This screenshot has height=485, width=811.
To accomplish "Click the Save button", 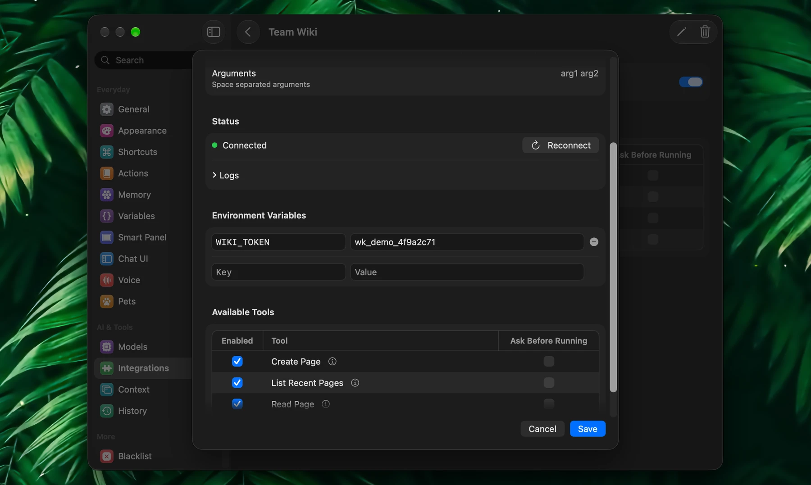I will 588,429.
